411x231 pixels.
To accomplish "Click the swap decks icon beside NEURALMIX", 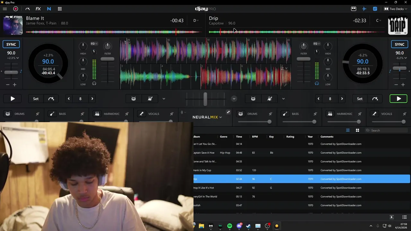I will tap(228, 112).
